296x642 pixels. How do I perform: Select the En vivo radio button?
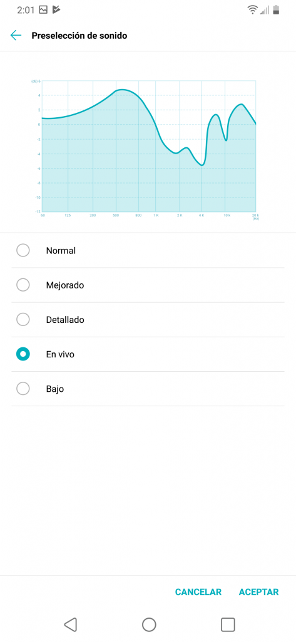pyautogui.click(x=23, y=354)
